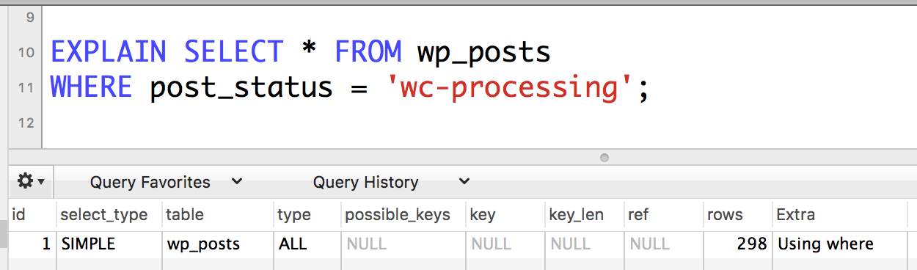
Task: Click the rows column header
Action: [x=738, y=215]
